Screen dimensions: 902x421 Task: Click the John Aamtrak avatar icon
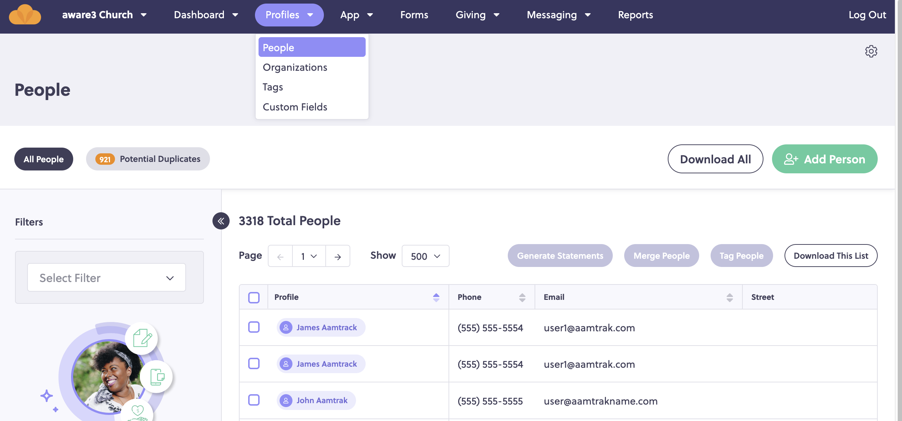pos(286,401)
